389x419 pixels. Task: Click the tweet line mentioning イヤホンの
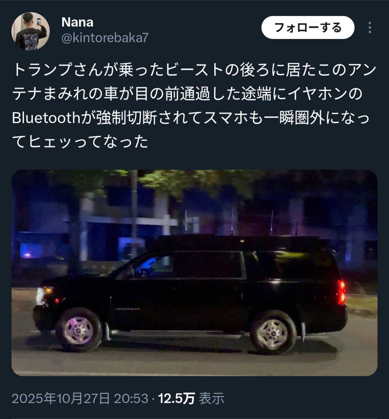pos(187,94)
